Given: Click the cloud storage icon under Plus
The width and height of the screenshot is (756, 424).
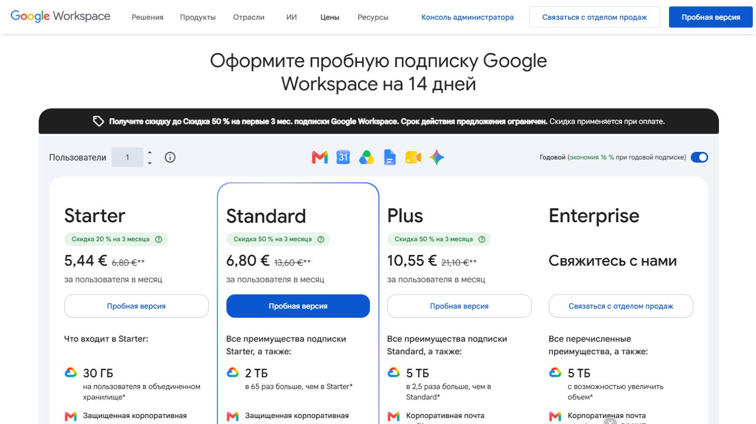Looking at the screenshot, I should [394, 372].
